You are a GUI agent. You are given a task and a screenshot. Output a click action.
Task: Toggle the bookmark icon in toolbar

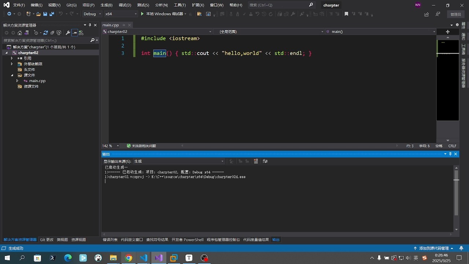[x=346, y=14]
